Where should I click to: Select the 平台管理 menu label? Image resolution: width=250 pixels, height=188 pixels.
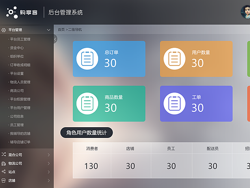point(15,30)
